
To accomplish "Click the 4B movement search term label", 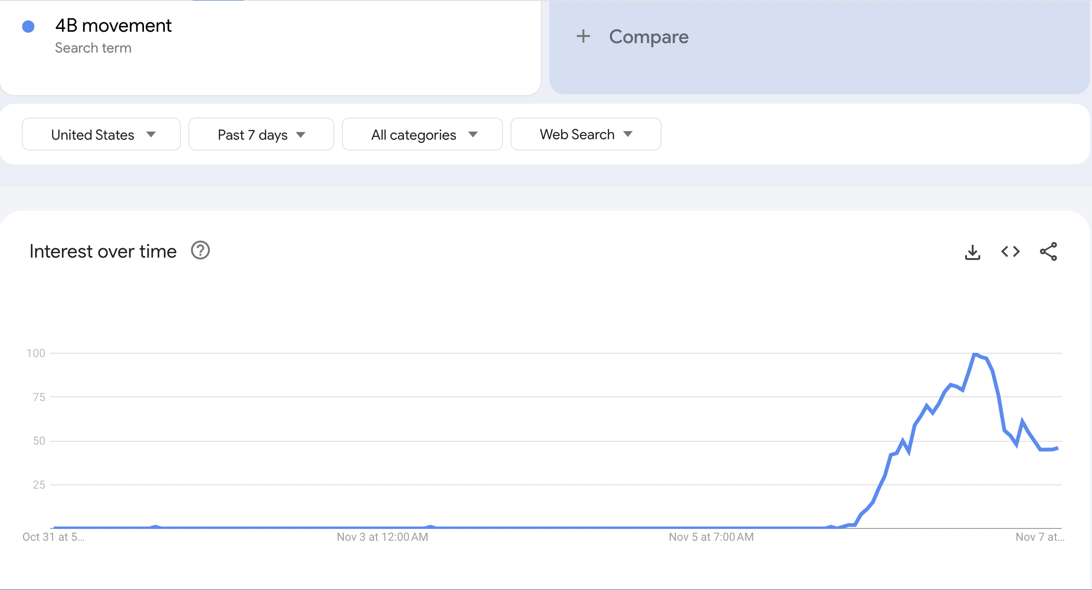I will point(113,26).
